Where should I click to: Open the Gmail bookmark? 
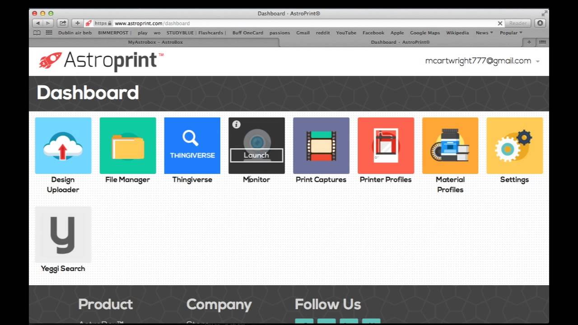point(303,33)
